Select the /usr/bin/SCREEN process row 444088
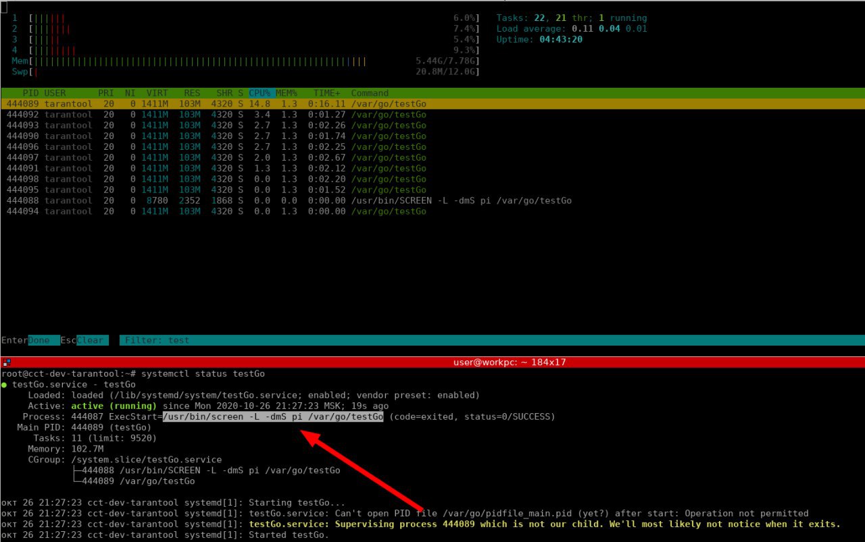 (x=432, y=201)
